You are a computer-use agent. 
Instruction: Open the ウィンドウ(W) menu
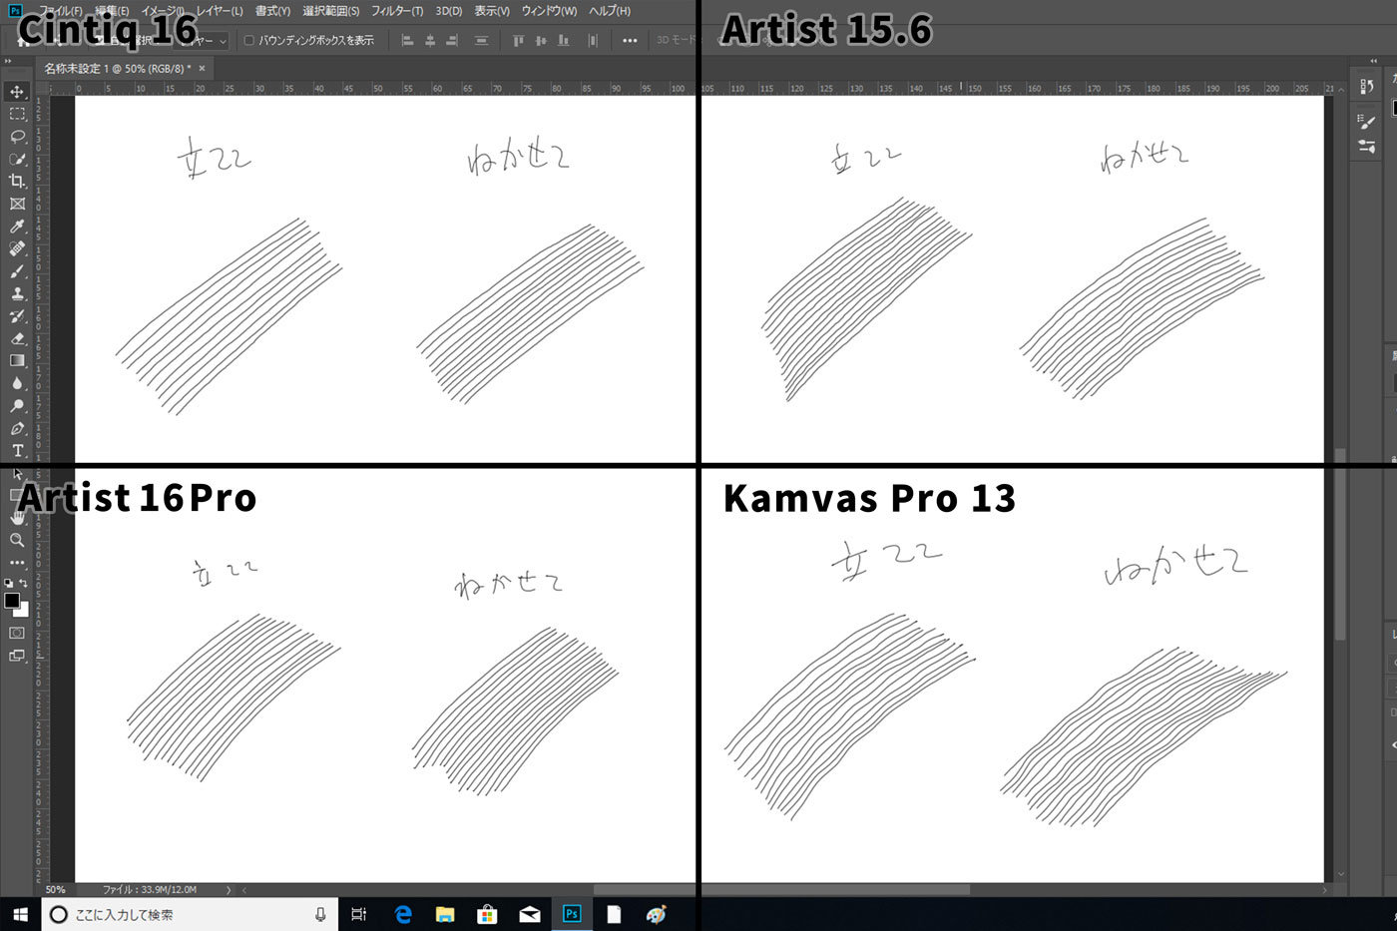pyautogui.click(x=549, y=11)
